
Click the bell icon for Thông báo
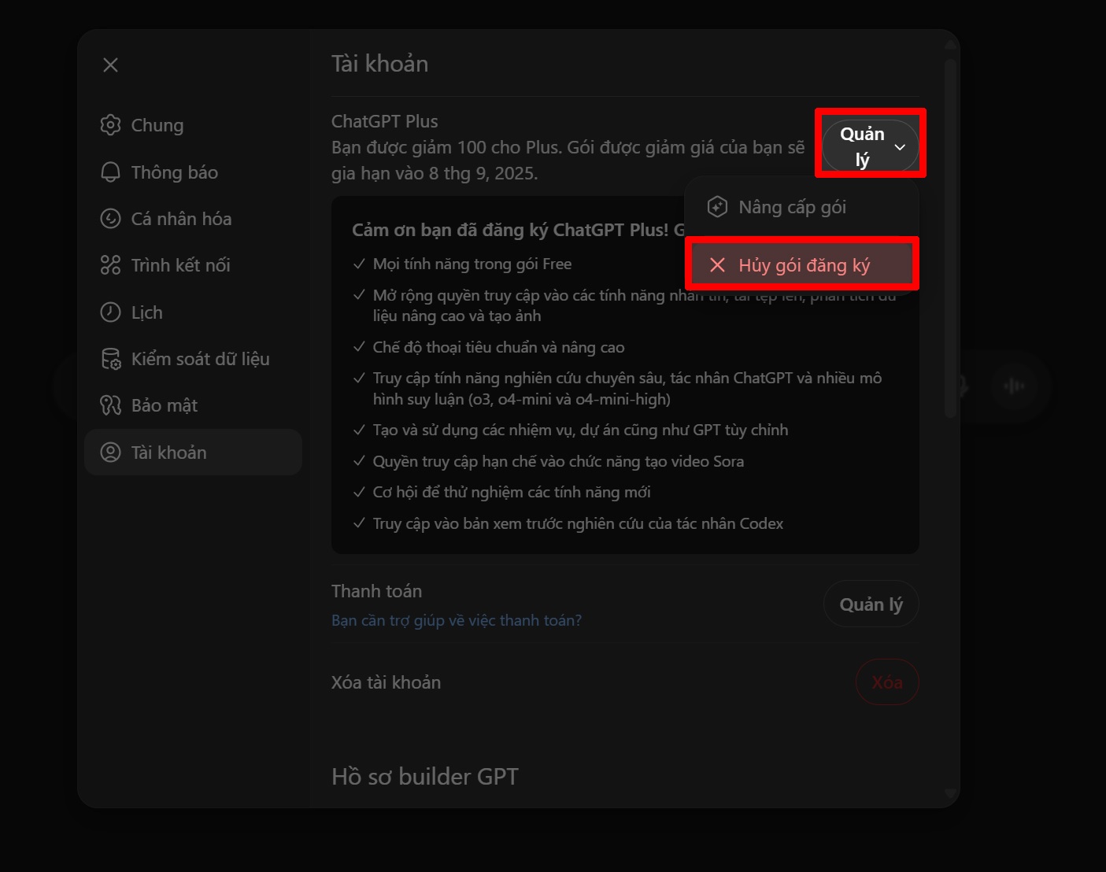coord(110,172)
